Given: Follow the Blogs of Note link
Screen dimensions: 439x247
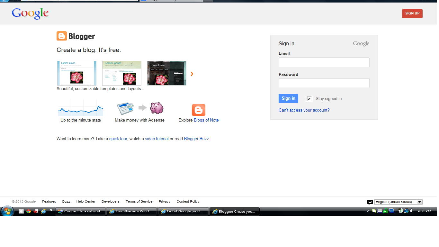Looking at the screenshot, I should coord(206,120).
